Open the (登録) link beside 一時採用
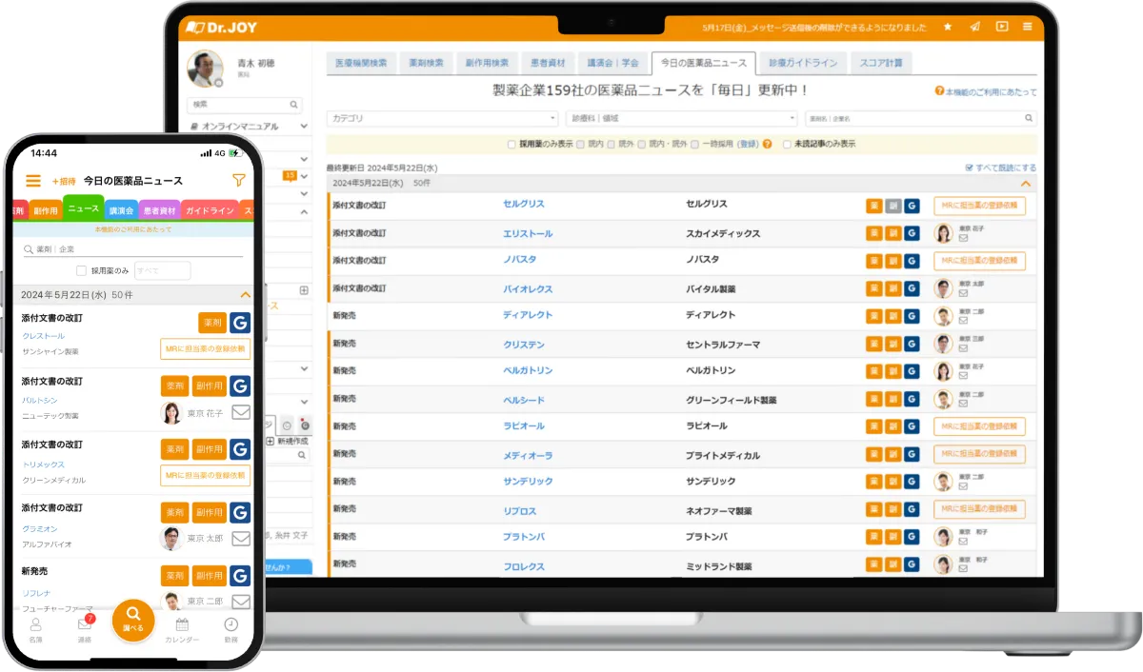 pos(748,144)
